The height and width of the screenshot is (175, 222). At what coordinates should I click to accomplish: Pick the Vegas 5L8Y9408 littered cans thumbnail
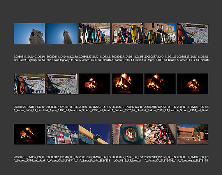(160, 134)
